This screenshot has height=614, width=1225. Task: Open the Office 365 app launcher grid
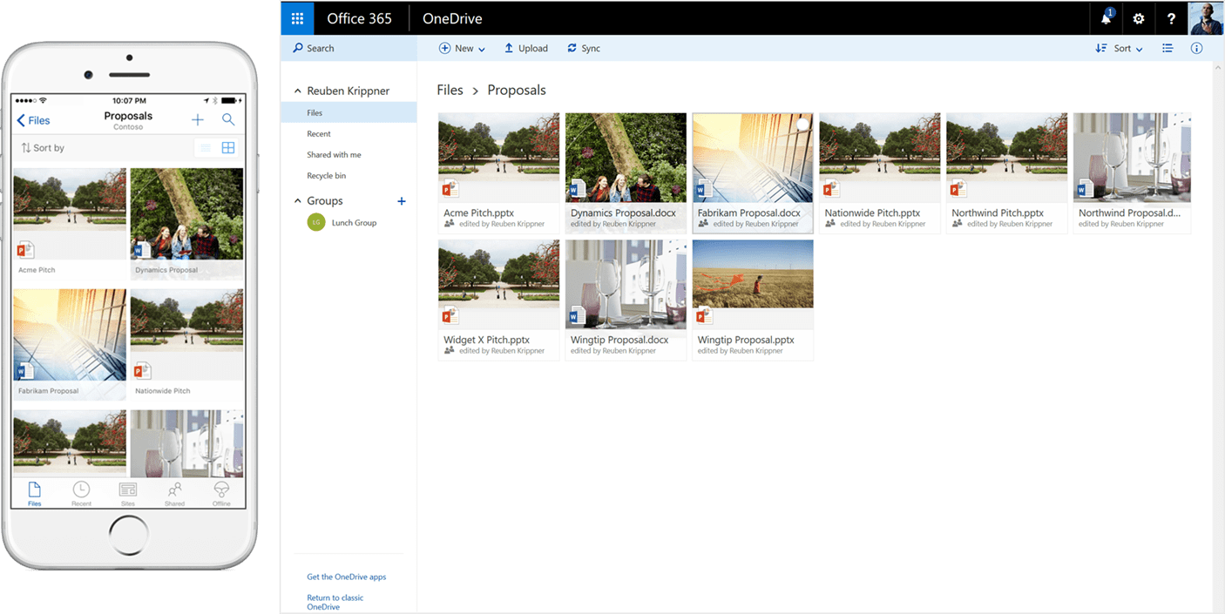click(297, 18)
